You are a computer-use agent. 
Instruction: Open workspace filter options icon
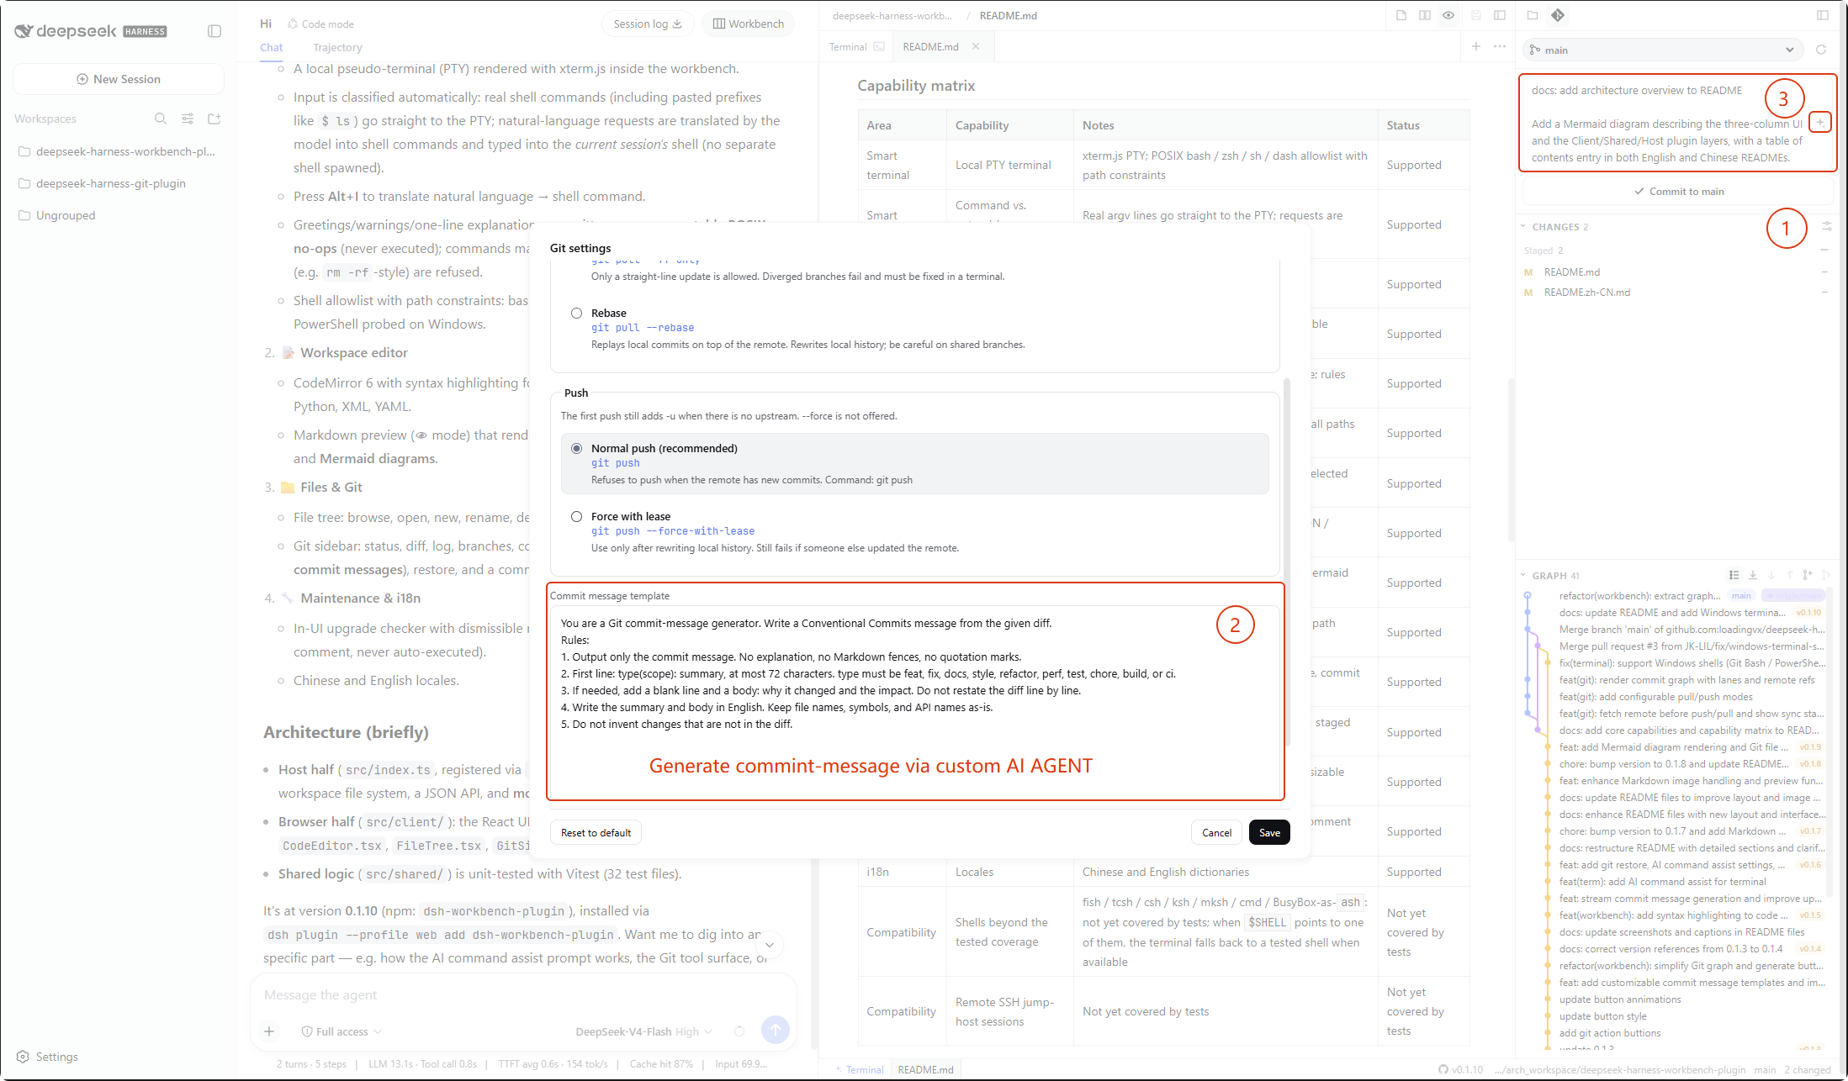coord(188,119)
